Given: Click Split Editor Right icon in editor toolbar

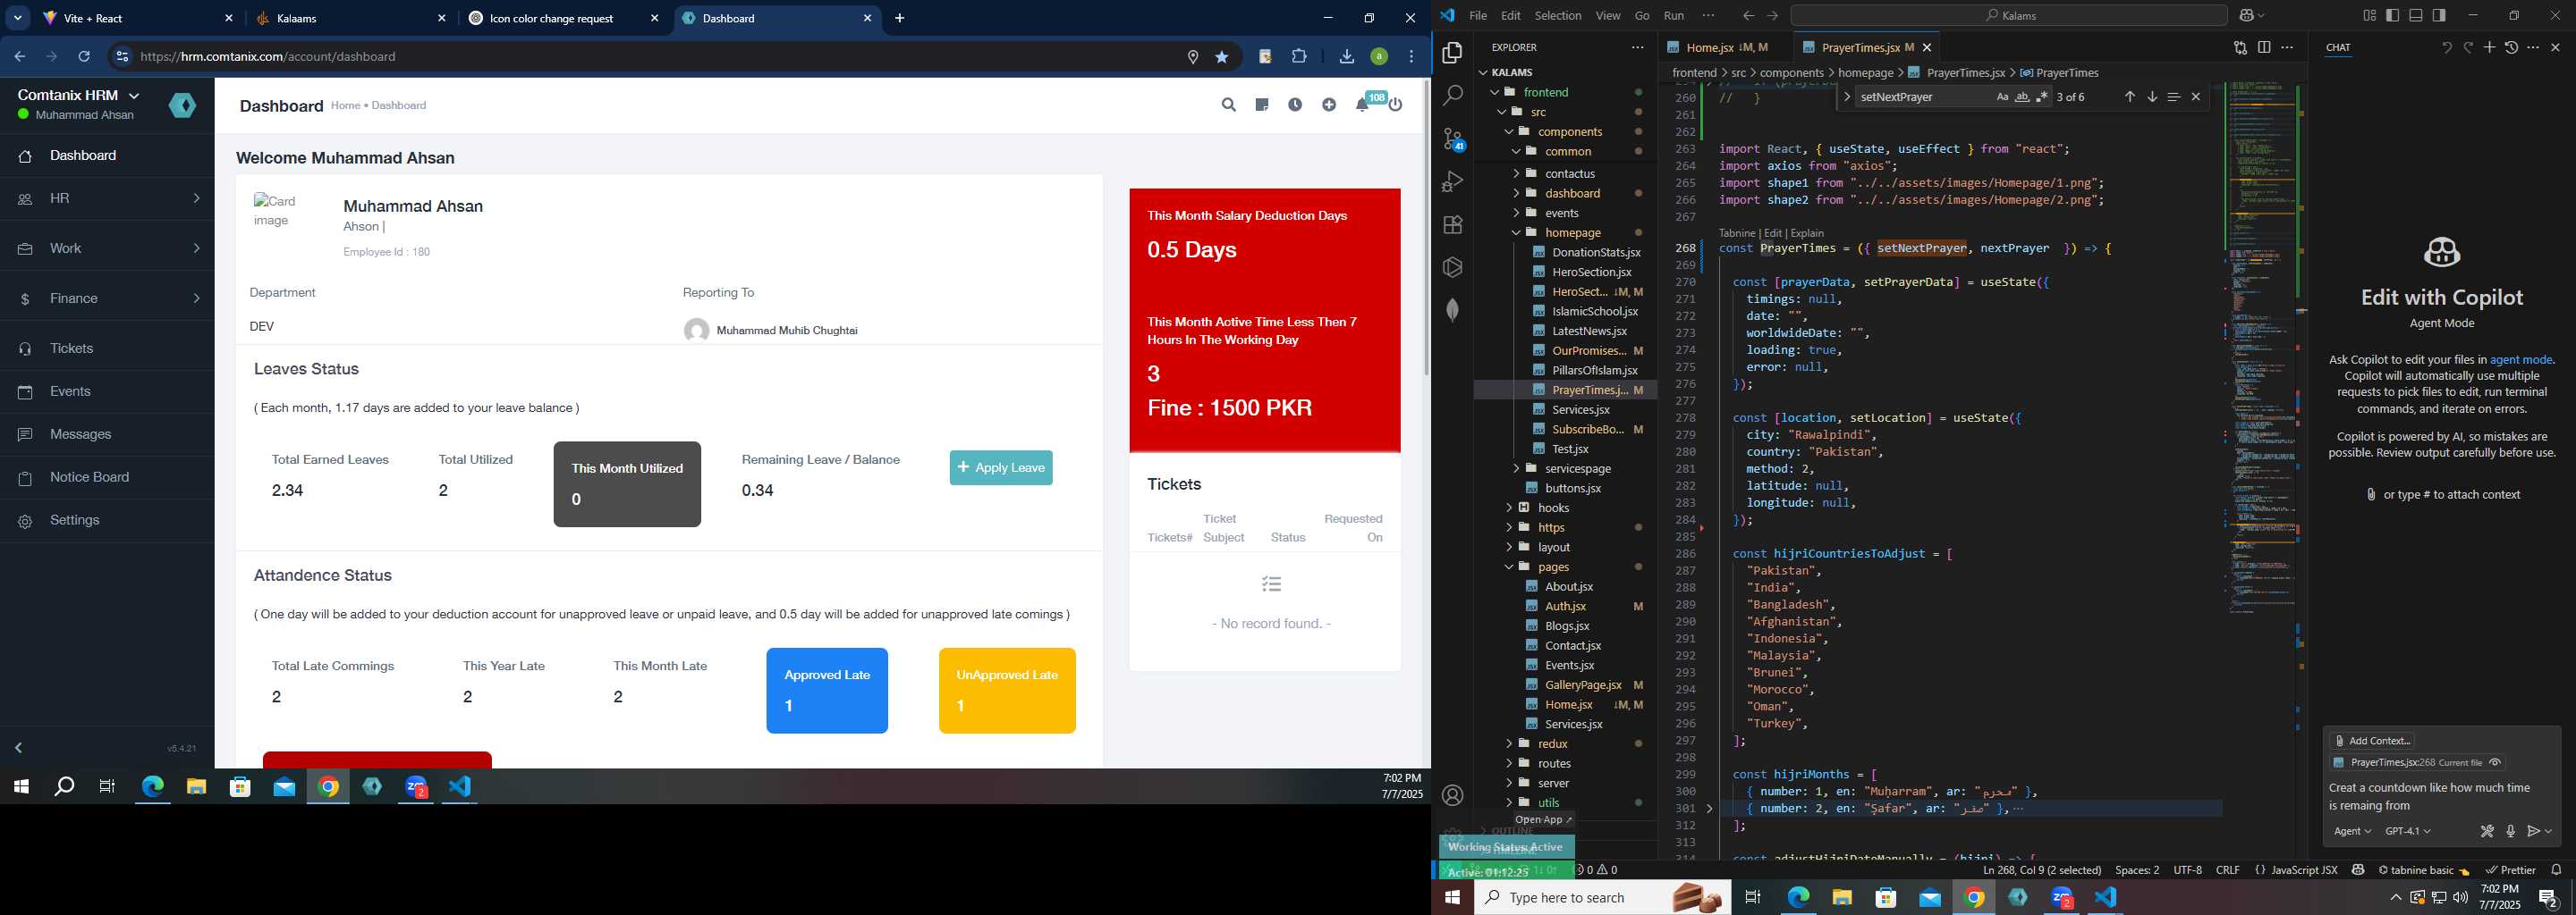Looking at the screenshot, I should tap(2264, 47).
